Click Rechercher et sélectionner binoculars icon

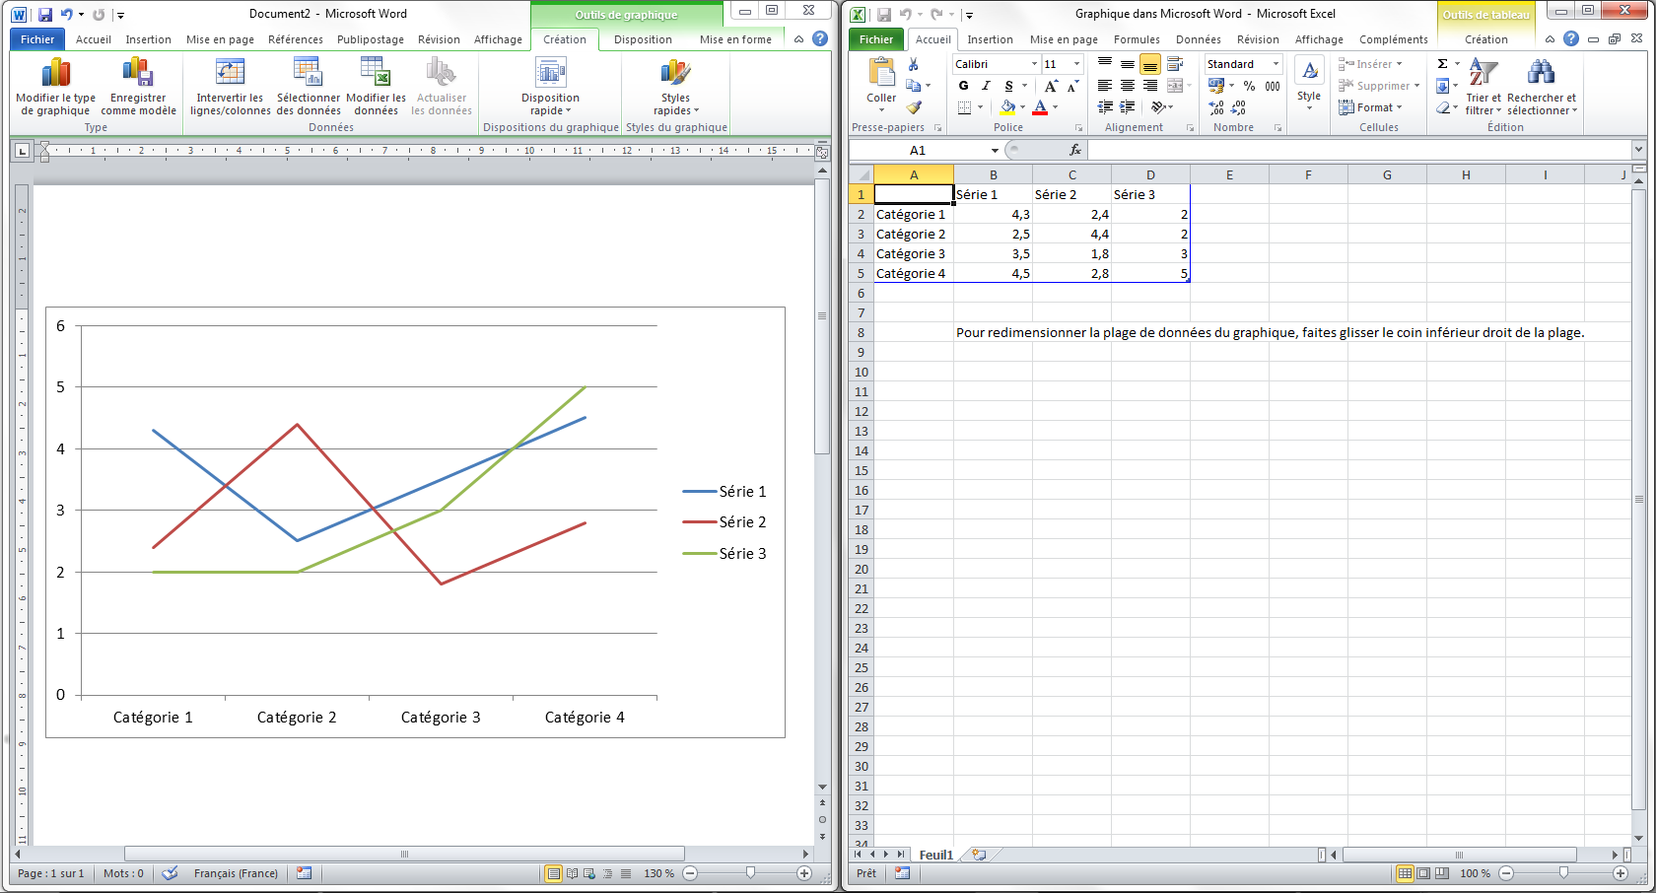[x=1541, y=74]
